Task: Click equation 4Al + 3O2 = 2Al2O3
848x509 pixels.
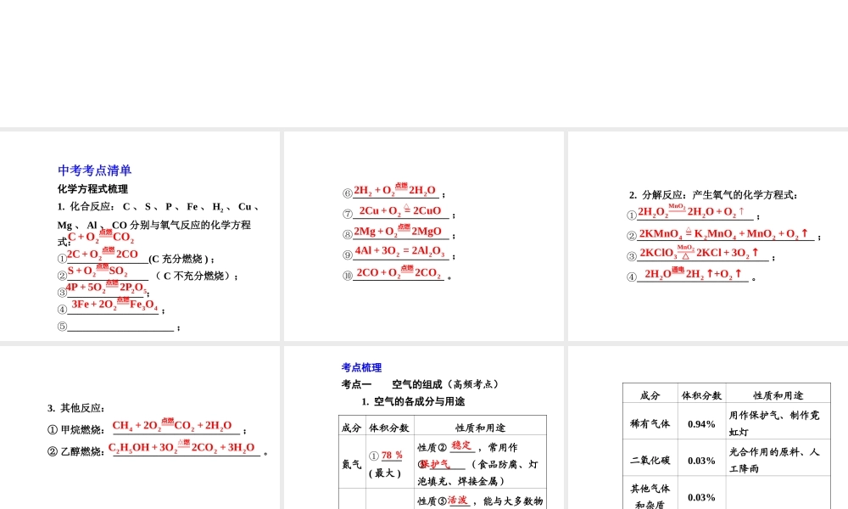Action: coord(399,251)
